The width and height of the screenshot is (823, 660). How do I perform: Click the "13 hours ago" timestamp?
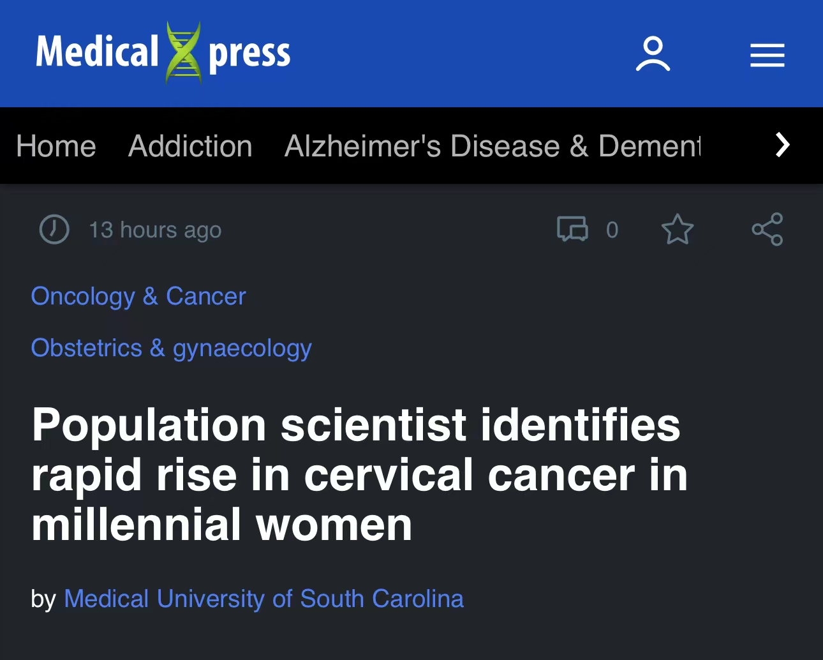point(155,230)
